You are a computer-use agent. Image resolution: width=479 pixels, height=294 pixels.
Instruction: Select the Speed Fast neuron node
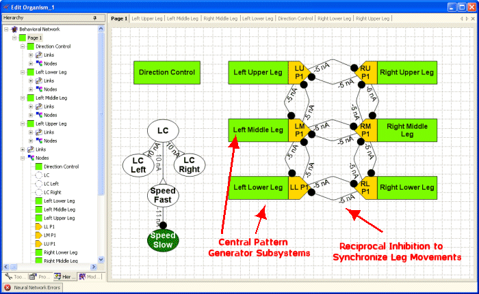pyautogui.click(x=162, y=196)
